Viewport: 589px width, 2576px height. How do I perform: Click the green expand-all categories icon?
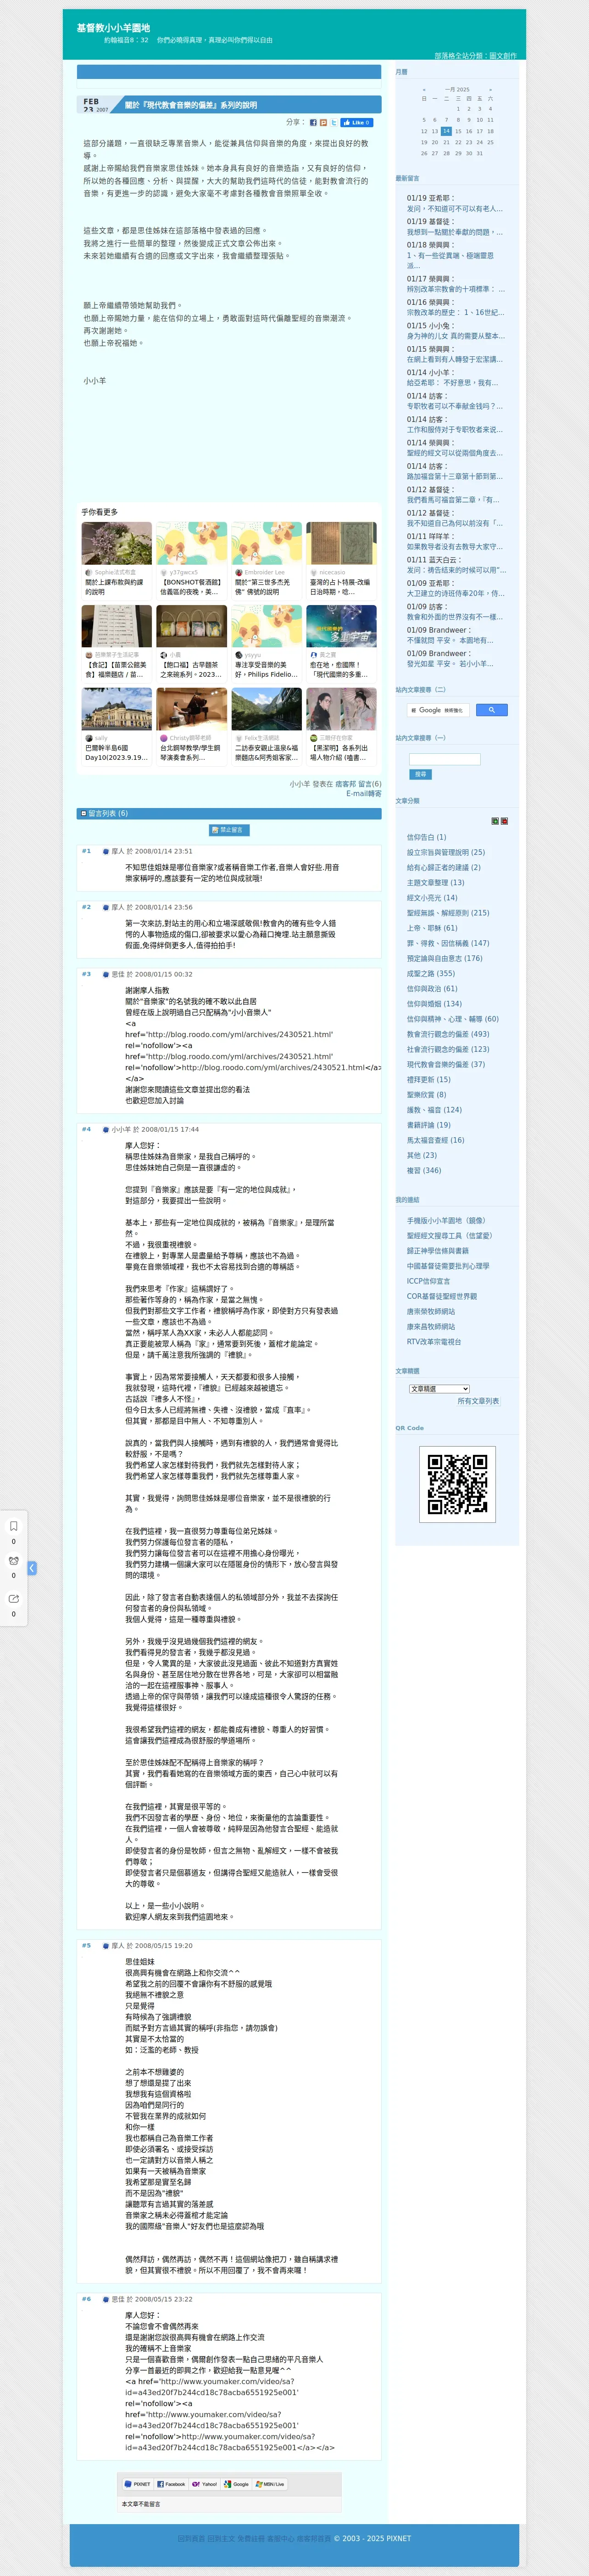click(x=495, y=821)
